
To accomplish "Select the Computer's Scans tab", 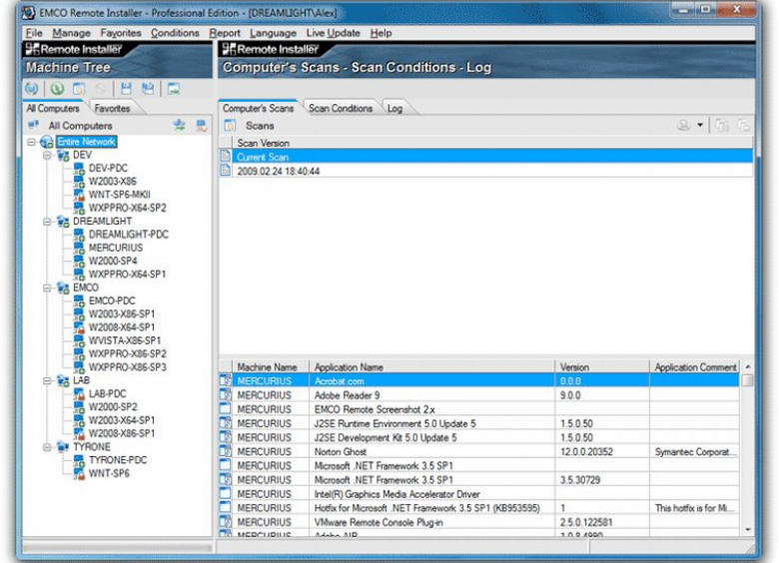I will pyautogui.click(x=258, y=108).
